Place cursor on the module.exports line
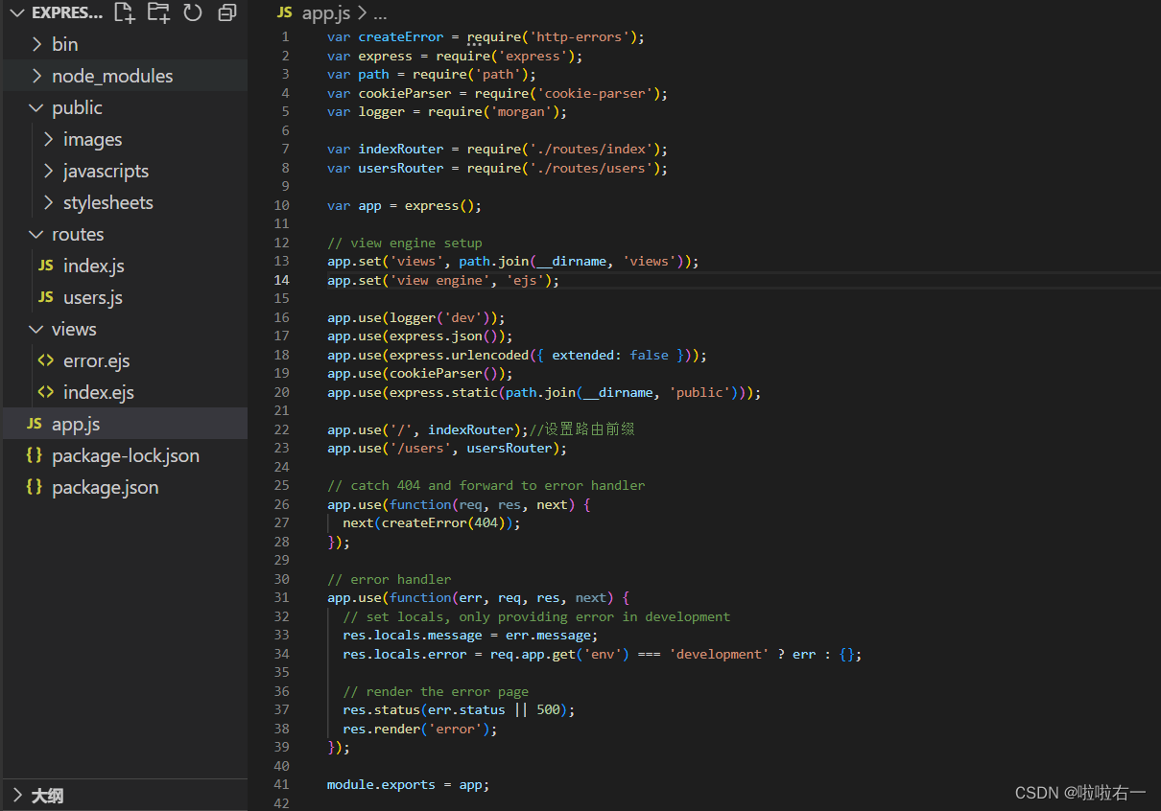 pos(408,784)
